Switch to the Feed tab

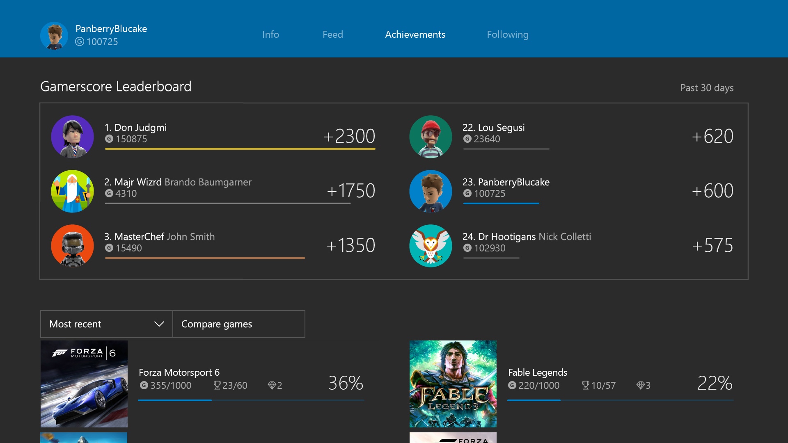pos(333,34)
